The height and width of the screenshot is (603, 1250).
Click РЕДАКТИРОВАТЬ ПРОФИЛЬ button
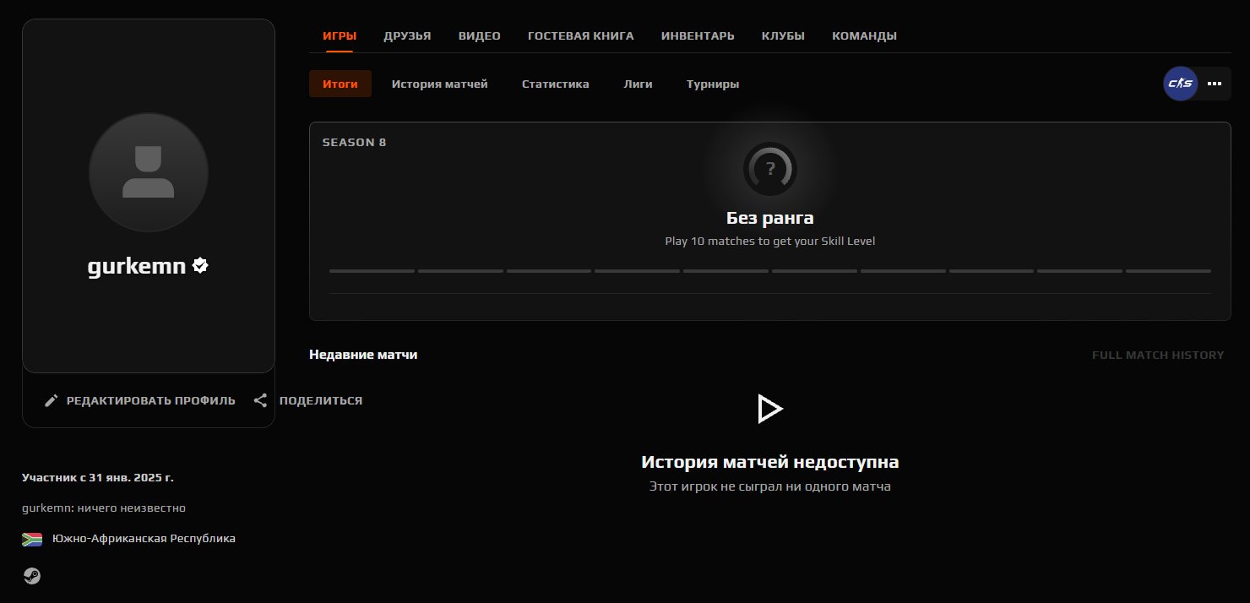click(x=139, y=400)
